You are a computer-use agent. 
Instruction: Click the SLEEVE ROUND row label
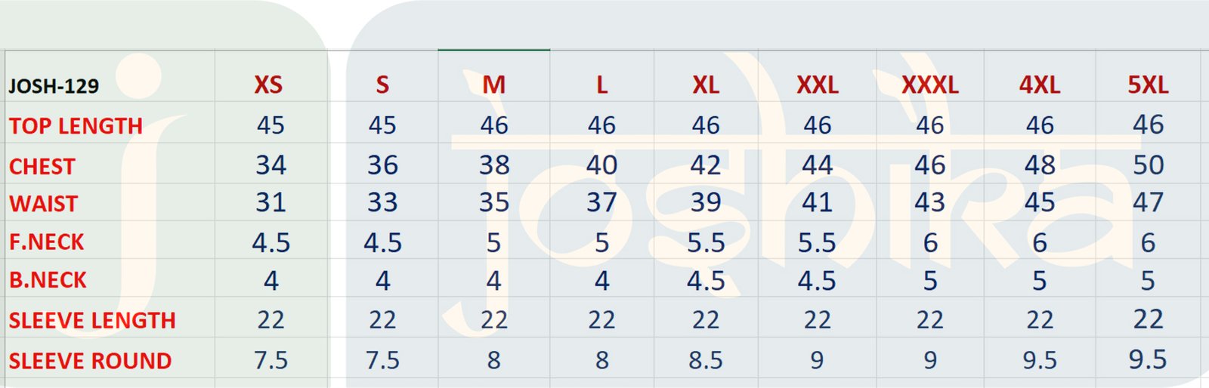pos(90,361)
